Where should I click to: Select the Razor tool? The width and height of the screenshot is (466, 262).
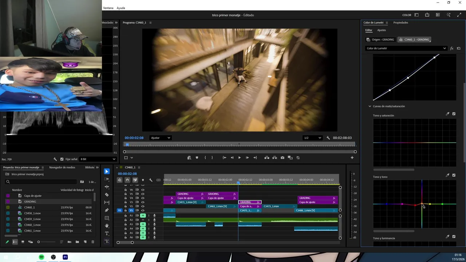[x=107, y=195]
